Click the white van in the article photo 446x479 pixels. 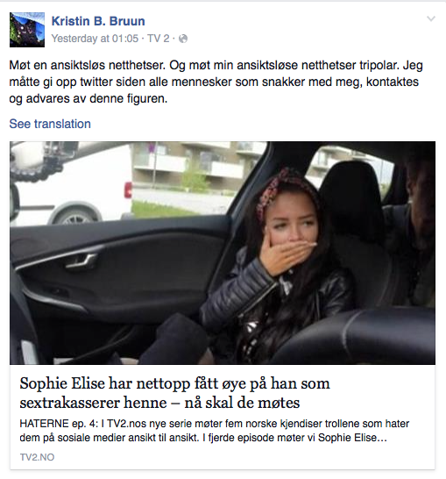[x=72, y=183]
